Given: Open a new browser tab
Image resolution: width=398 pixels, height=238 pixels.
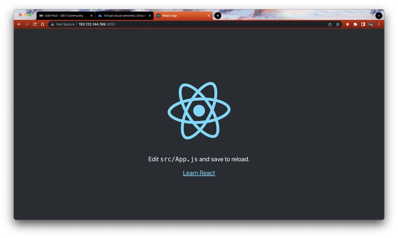Looking at the screenshot, I should pos(218,16).
